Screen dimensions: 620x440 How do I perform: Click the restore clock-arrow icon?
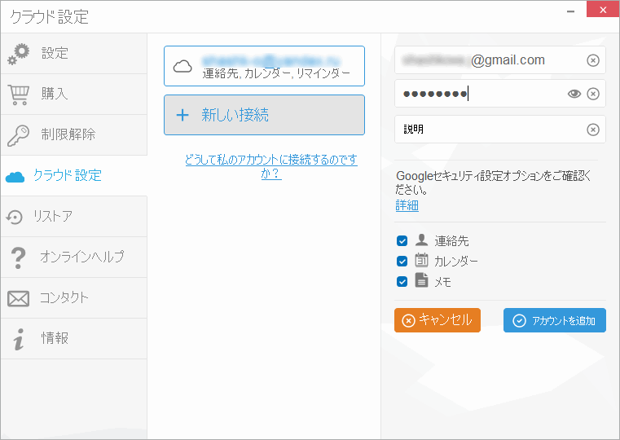click(x=14, y=217)
